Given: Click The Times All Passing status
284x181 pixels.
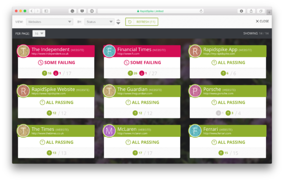Looking at the screenshot, I should pyautogui.click(x=56, y=142).
